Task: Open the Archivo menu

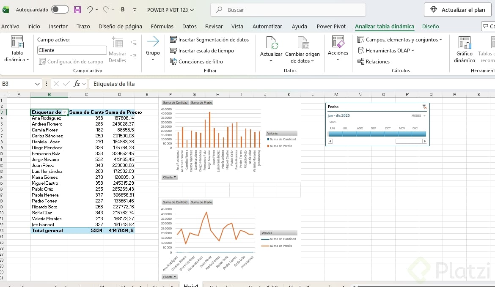Action: (x=10, y=27)
